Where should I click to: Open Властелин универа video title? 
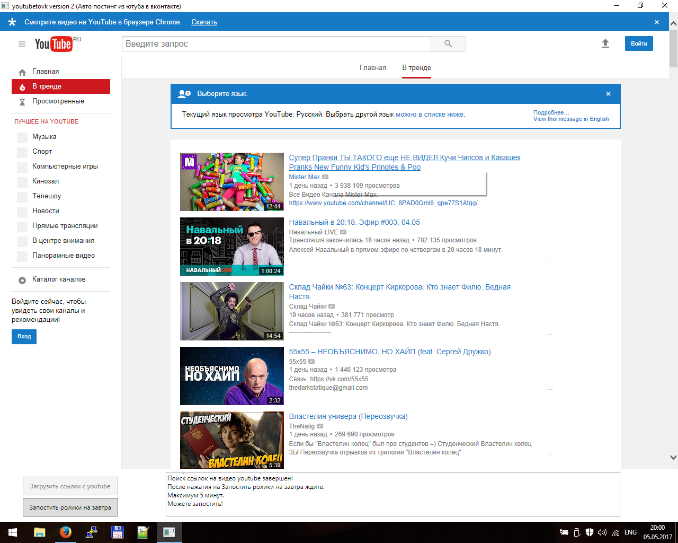(x=348, y=417)
